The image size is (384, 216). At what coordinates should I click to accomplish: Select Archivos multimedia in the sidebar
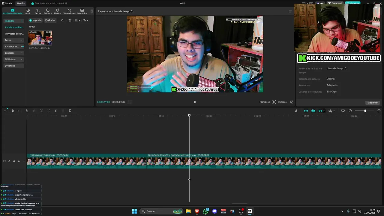[x=14, y=27]
